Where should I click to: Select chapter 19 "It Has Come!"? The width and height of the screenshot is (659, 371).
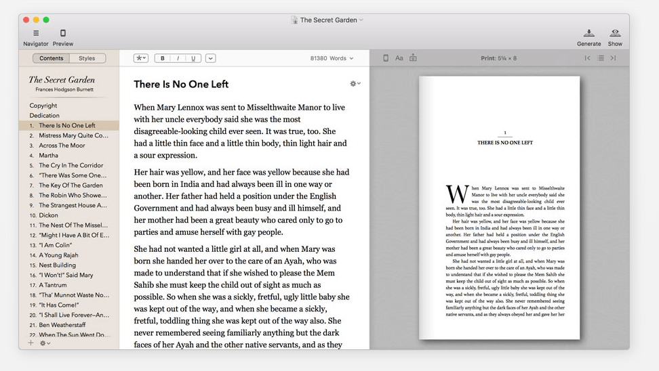[69, 305]
